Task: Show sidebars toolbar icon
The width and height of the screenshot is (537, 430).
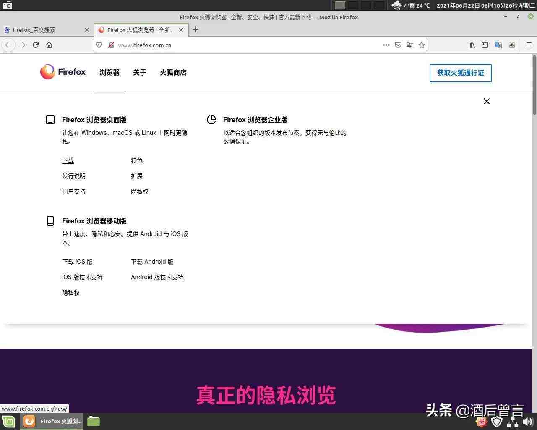Action: click(x=485, y=45)
